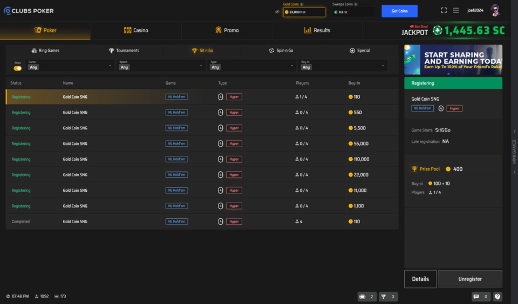Image resolution: width=518 pixels, height=304 pixels.
Task: Expand the Buy In filter dropdown
Action: click(x=343, y=66)
